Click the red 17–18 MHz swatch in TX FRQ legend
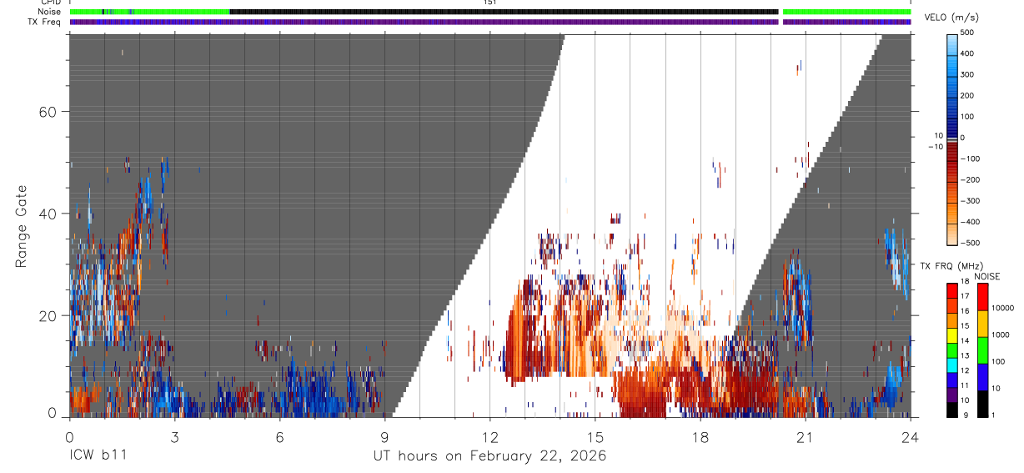1024x473 pixels. click(953, 290)
